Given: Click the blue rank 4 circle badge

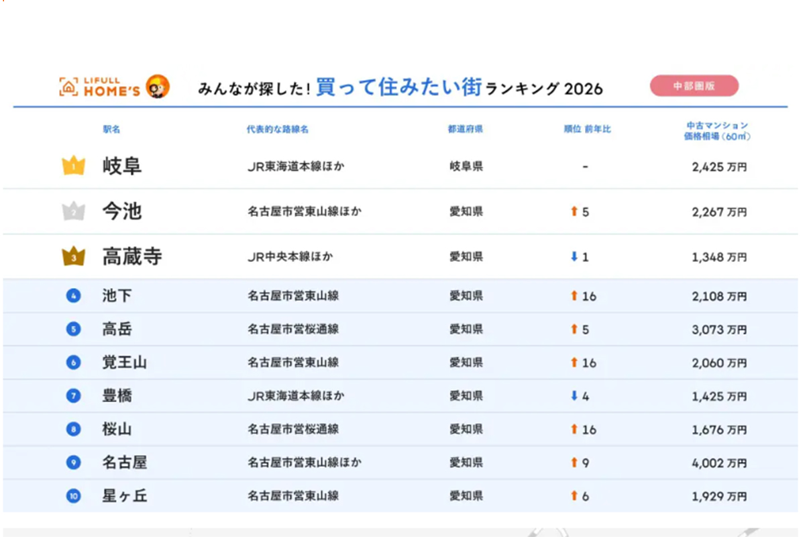Looking at the screenshot, I should coord(73,296).
